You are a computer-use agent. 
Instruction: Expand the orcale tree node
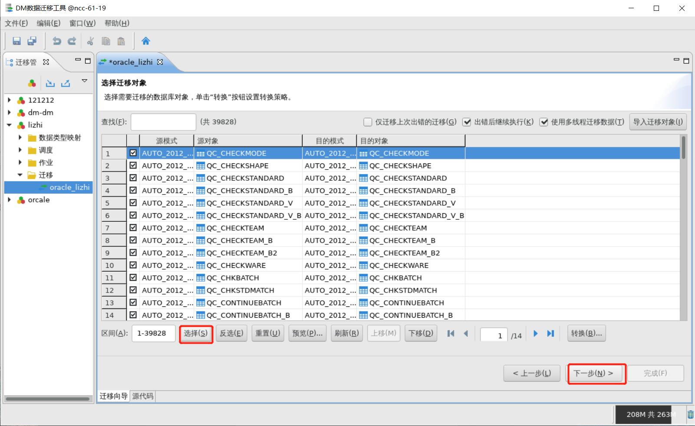point(9,200)
